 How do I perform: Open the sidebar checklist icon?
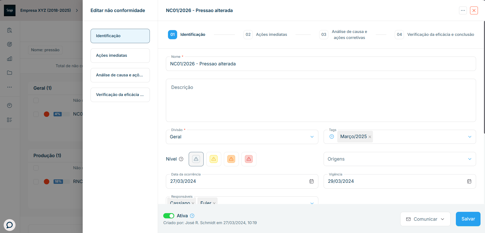coord(9,120)
